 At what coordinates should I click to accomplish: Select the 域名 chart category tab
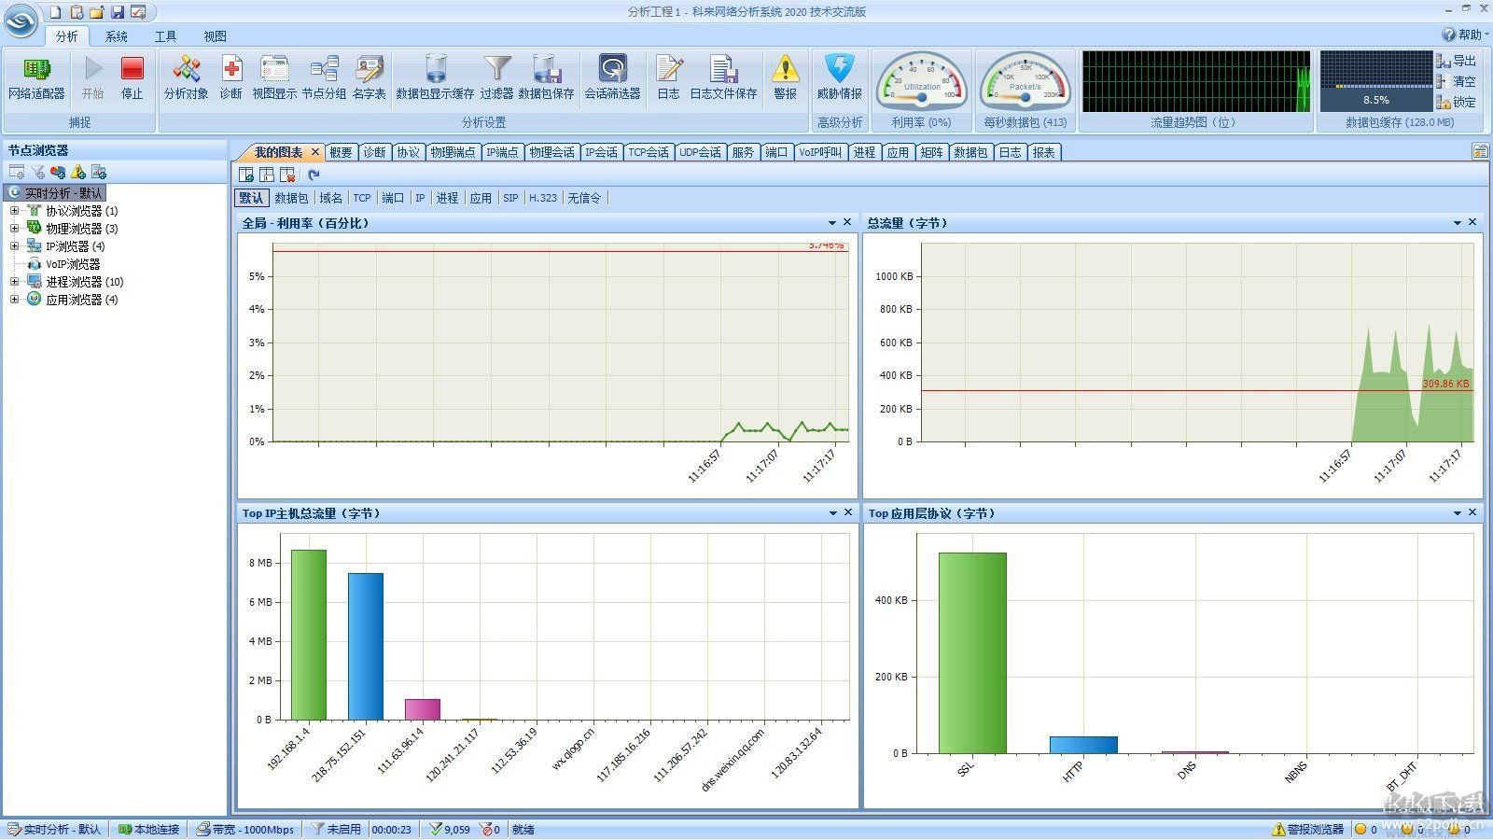point(330,198)
